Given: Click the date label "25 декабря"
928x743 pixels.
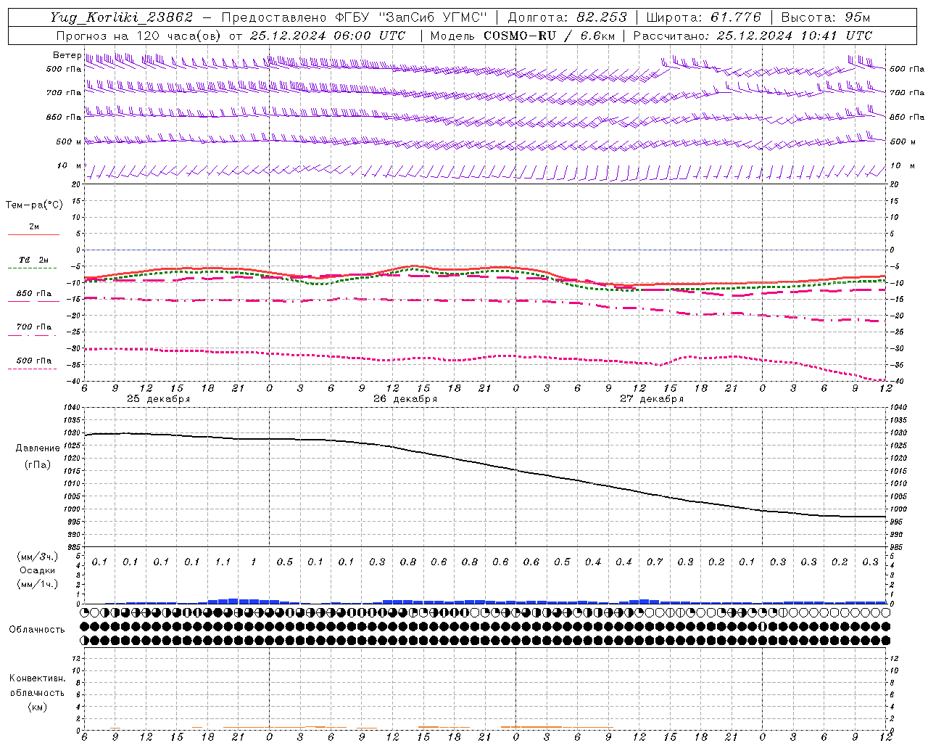Looking at the screenshot, I should pos(158,399).
